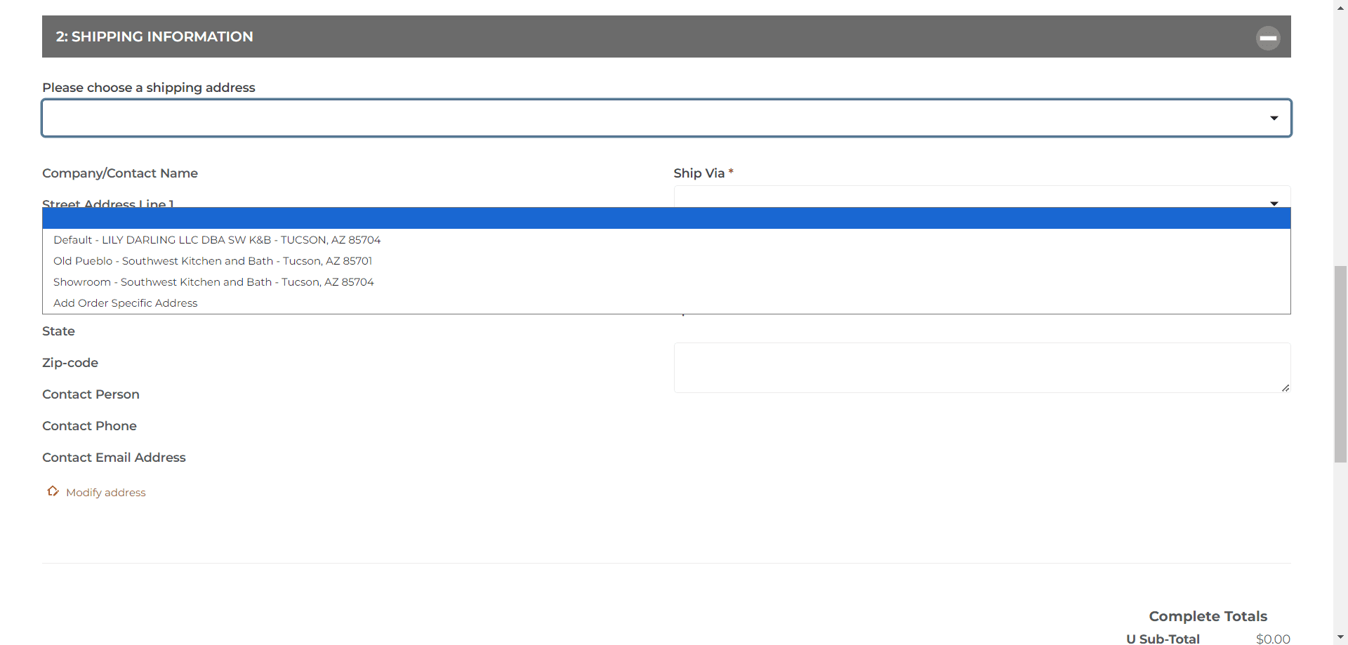Select the blank highlighted dropdown option

pyautogui.click(x=666, y=218)
